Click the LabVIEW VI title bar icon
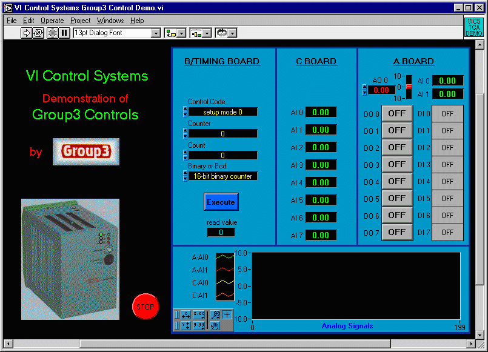This screenshot has height=352, width=488. click(8, 8)
